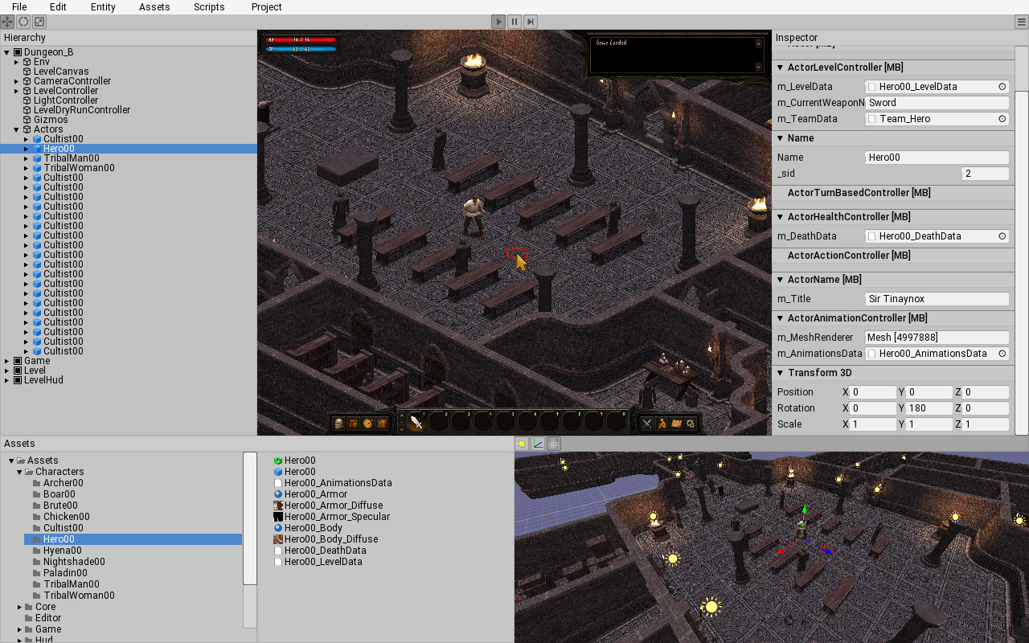Select the move transform tool

pos(7,22)
